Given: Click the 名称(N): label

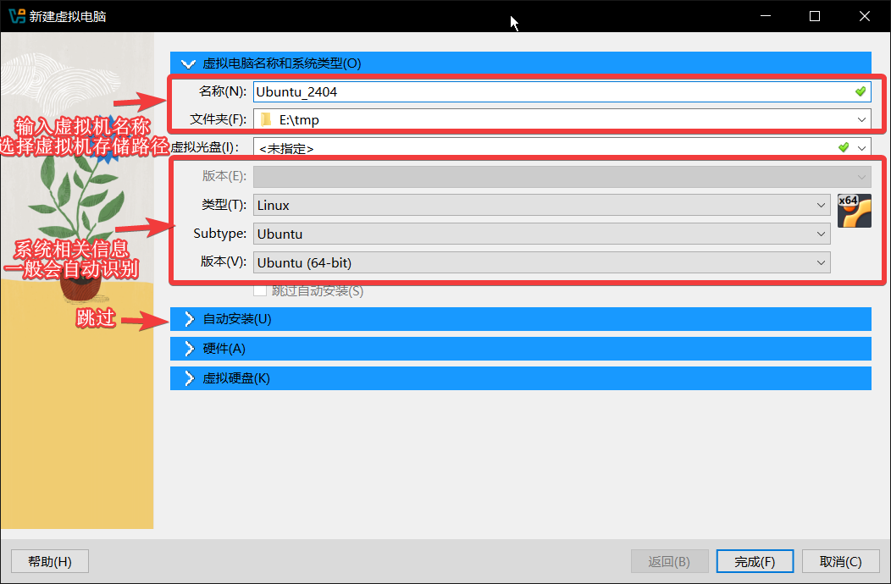Looking at the screenshot, I should pos(223,91).
